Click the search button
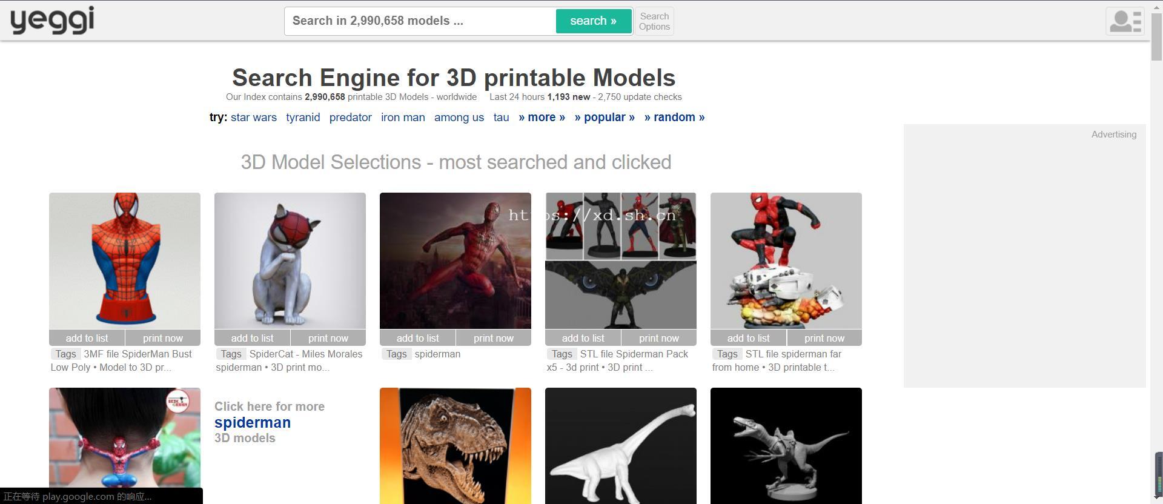 (593, 21)
